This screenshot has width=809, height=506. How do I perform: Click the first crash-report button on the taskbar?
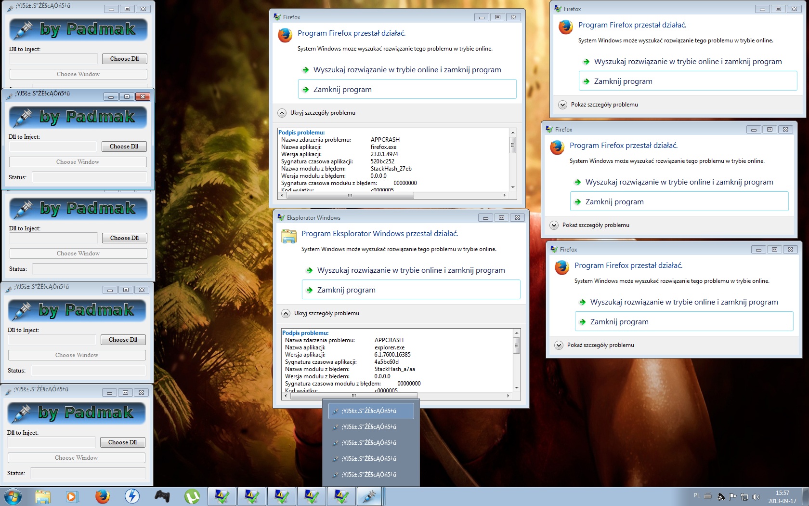pos(222,496)
